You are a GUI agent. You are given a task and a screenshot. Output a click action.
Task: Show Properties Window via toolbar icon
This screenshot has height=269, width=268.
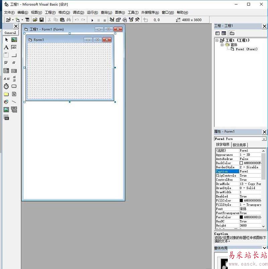pyautogui.click(x=118, y=20)
